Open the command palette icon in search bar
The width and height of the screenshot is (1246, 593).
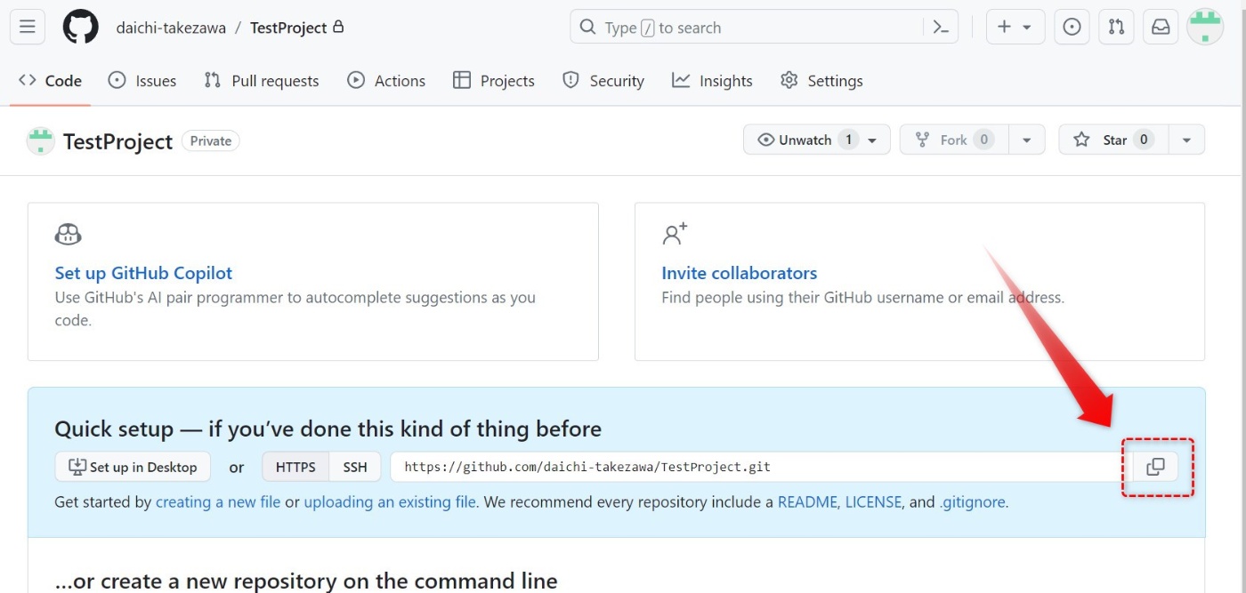[x=941, y=28]
